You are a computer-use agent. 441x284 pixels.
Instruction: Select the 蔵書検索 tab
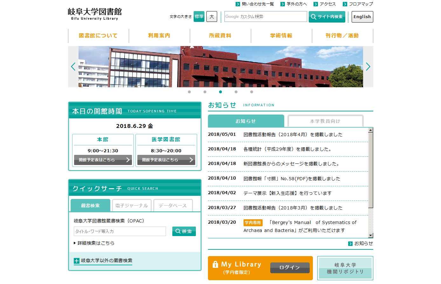tap(90, 206)
